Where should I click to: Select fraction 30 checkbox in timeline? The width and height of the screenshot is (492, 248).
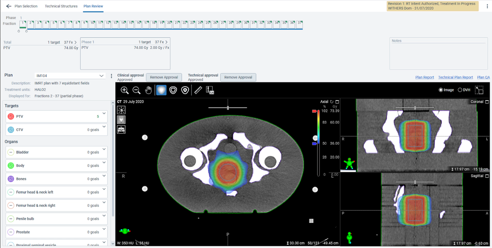click(x=246, y=24)
